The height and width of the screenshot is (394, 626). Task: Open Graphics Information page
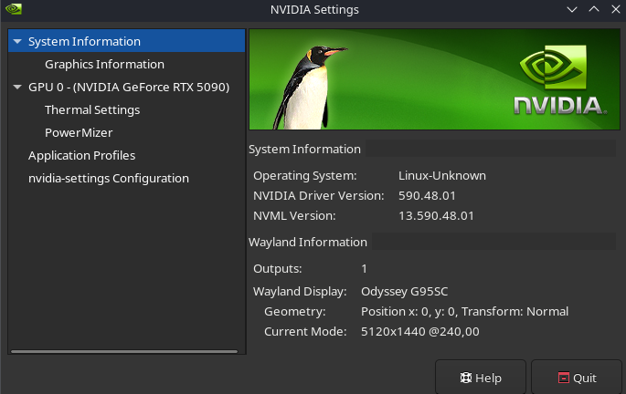coord(104,64)
